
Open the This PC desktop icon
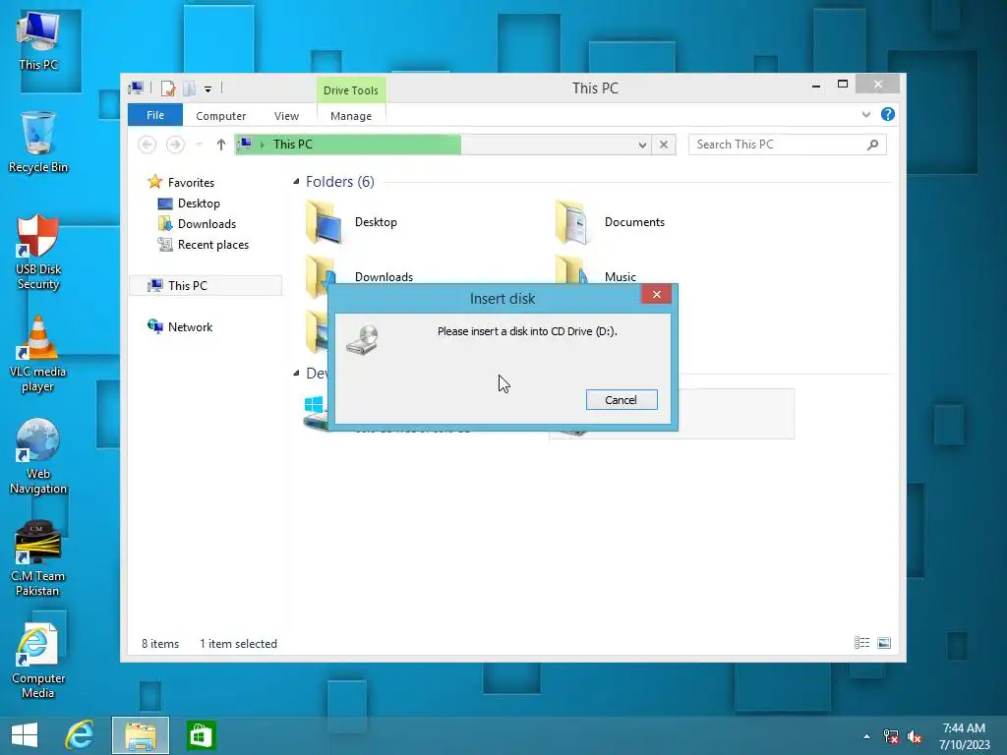38,41
